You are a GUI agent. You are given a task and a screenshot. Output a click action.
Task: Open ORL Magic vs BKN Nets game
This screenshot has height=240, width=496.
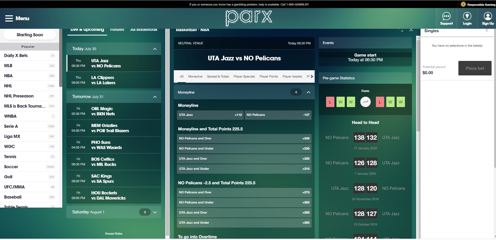click(114, 111)
